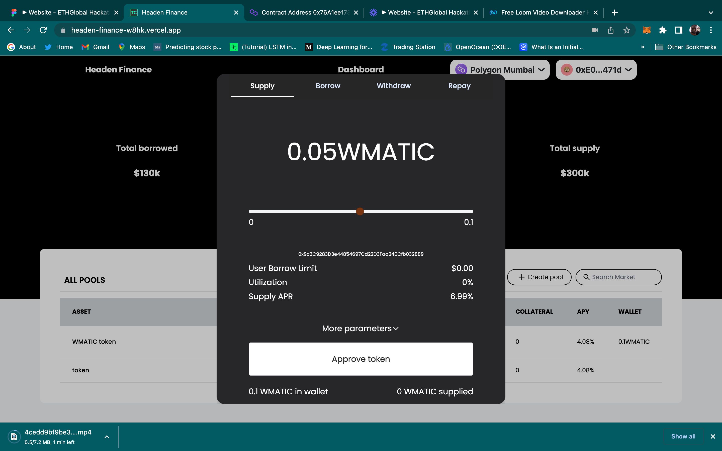Open the wallet address 0xE0...471d dropdown
Image resolution: width=722 pixels, height=451 pixels.
(x=596, y=70)
